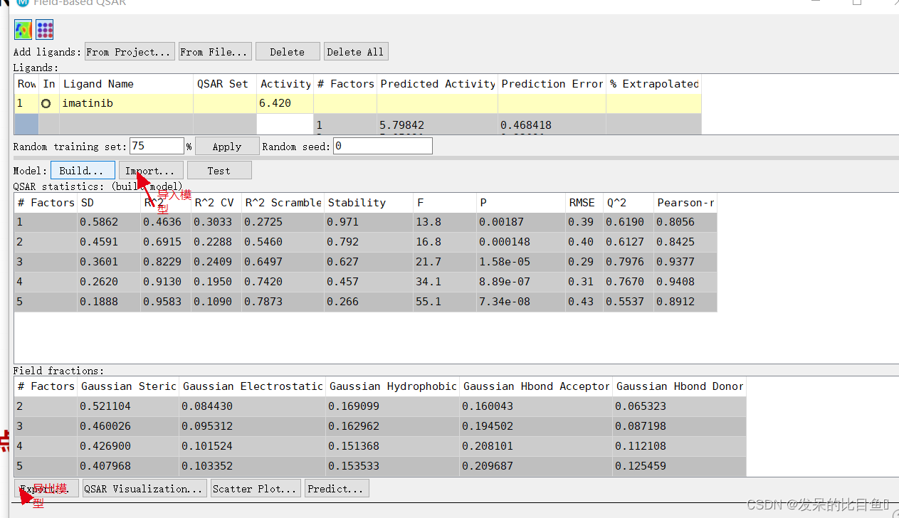Screen dimensions: 899x518
Task: Open QSAR Visualization... dialog
Action: (144, 489)
